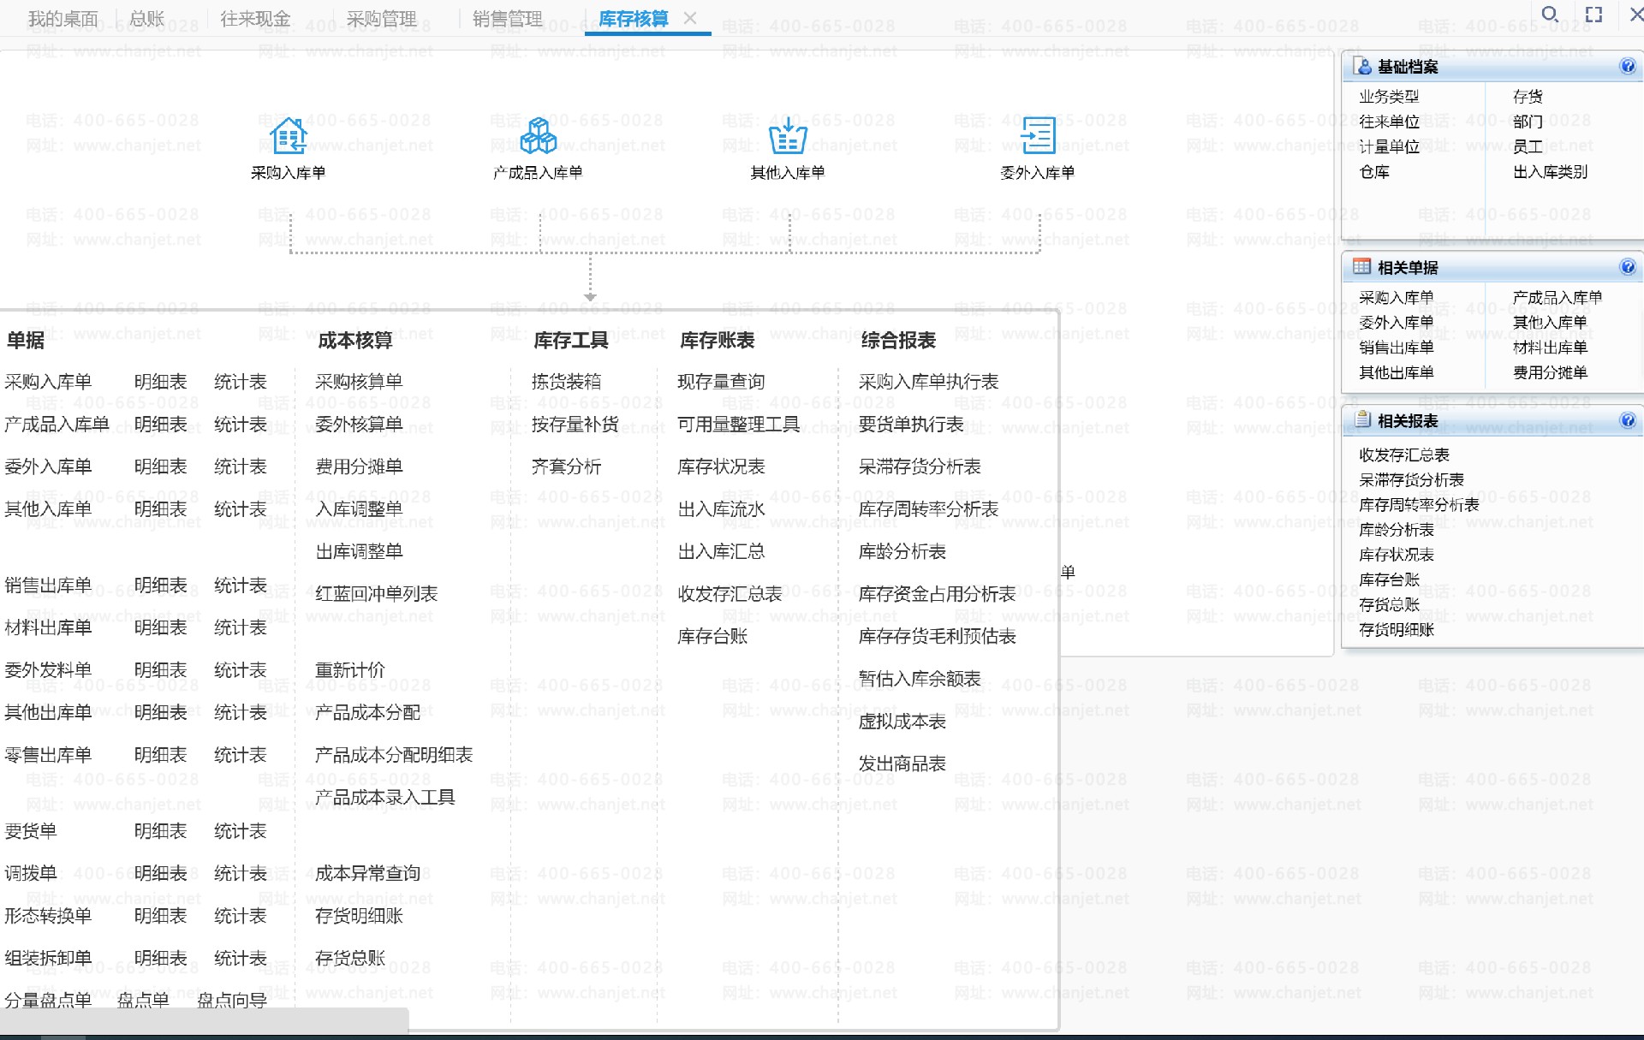
Task: Click the 委外入库单 document icon
Action: tap(1038, 135)
